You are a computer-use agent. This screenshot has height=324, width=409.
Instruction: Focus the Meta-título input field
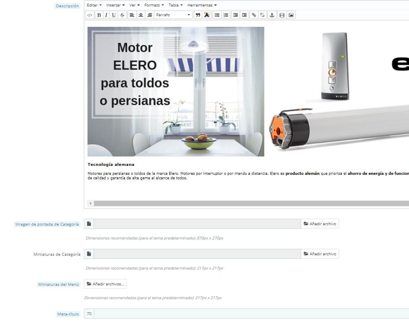(252, 314)
